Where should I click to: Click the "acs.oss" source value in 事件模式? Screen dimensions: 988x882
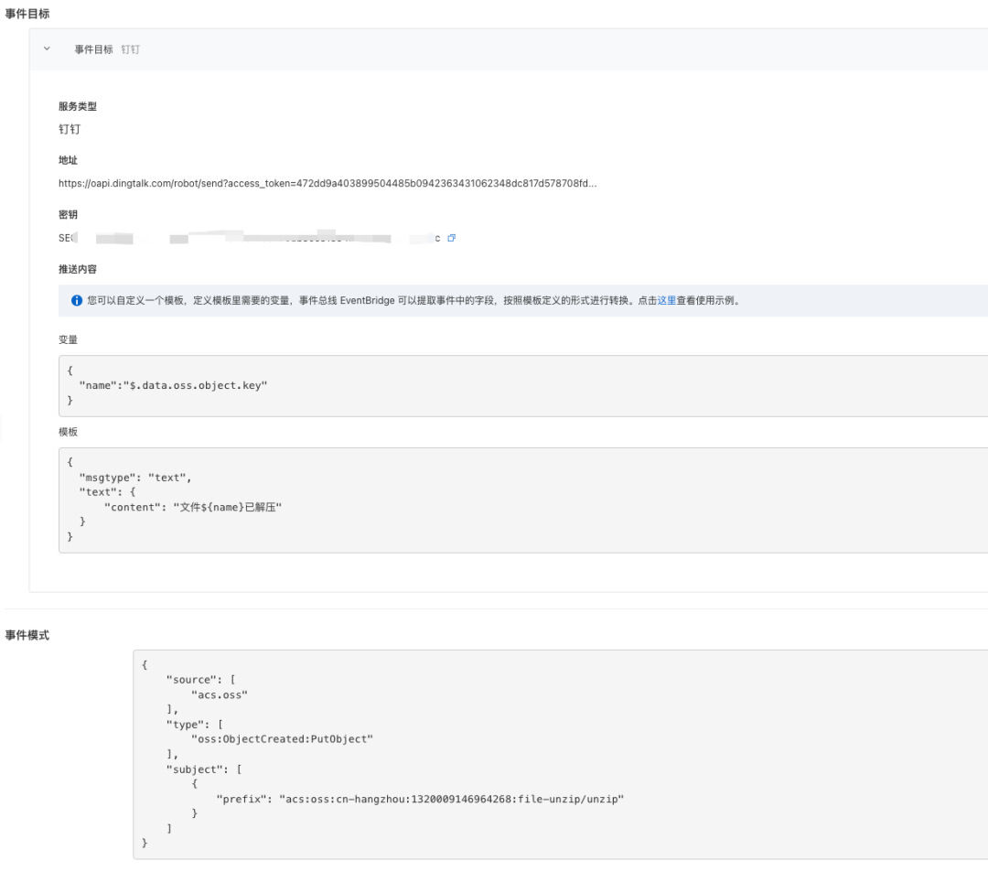pyautogui.click(x=220, y=694)
